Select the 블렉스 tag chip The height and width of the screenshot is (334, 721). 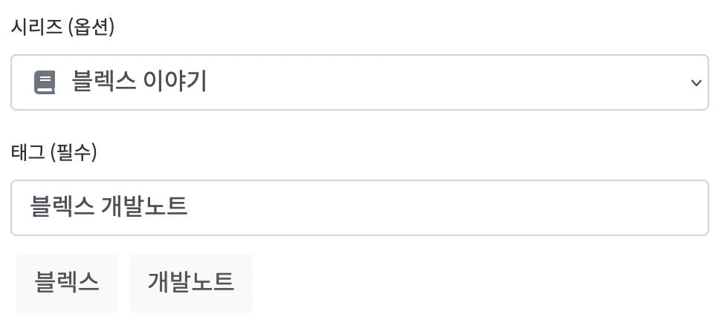(x=67, y=283)
